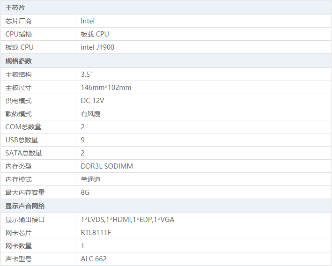Select the RTL8111F network chip value
This screenshot has width=332, height=266.
pyautogui.click(x=96, y=233)
